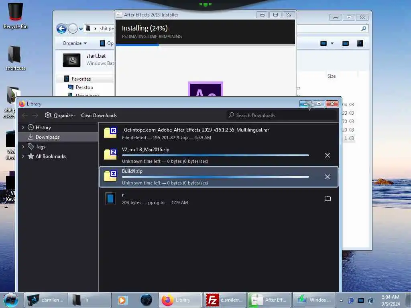The height and width of the screenshot is (308, 411).
Task: Click the Organize gear icon in Library
Action: tap(48, 115)
